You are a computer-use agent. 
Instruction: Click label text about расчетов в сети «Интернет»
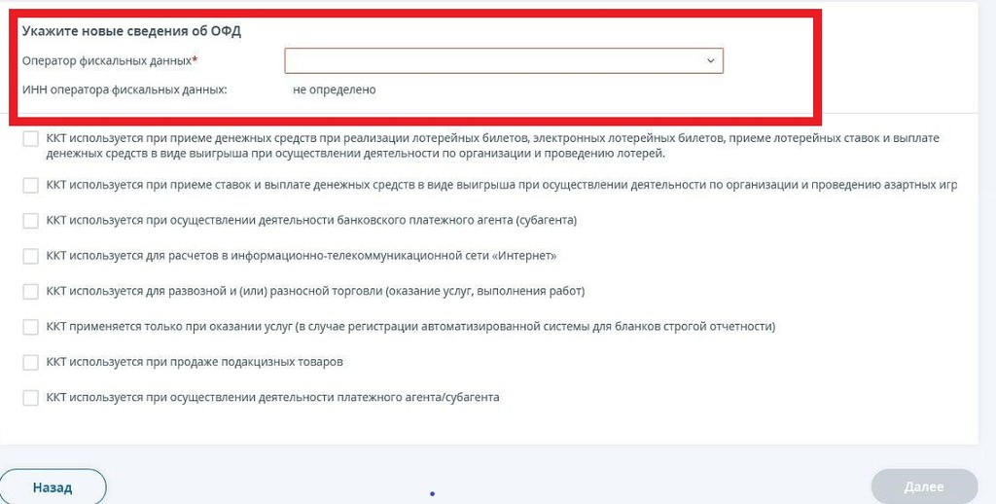tap(302, 256)
